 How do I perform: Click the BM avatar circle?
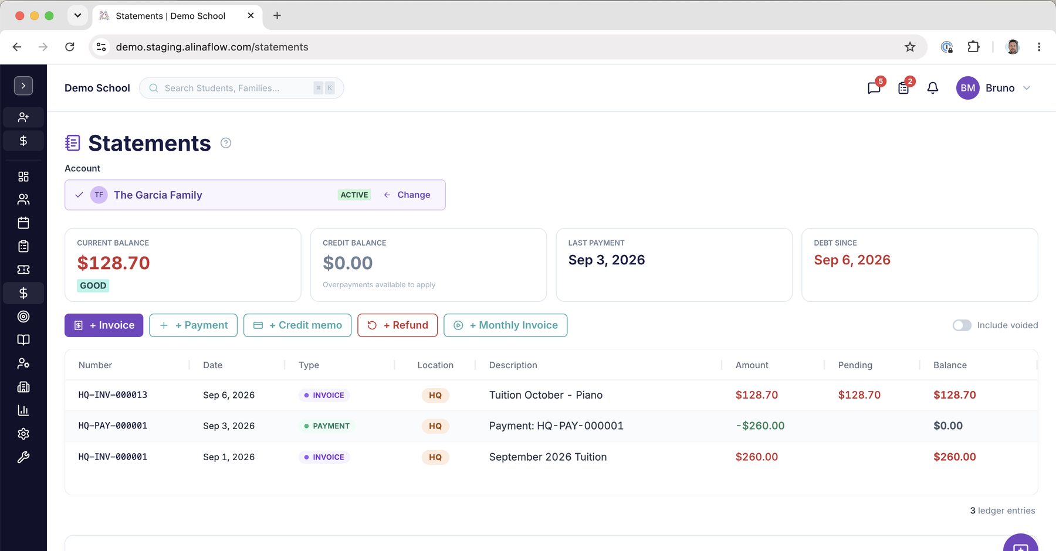pos(968,88)
